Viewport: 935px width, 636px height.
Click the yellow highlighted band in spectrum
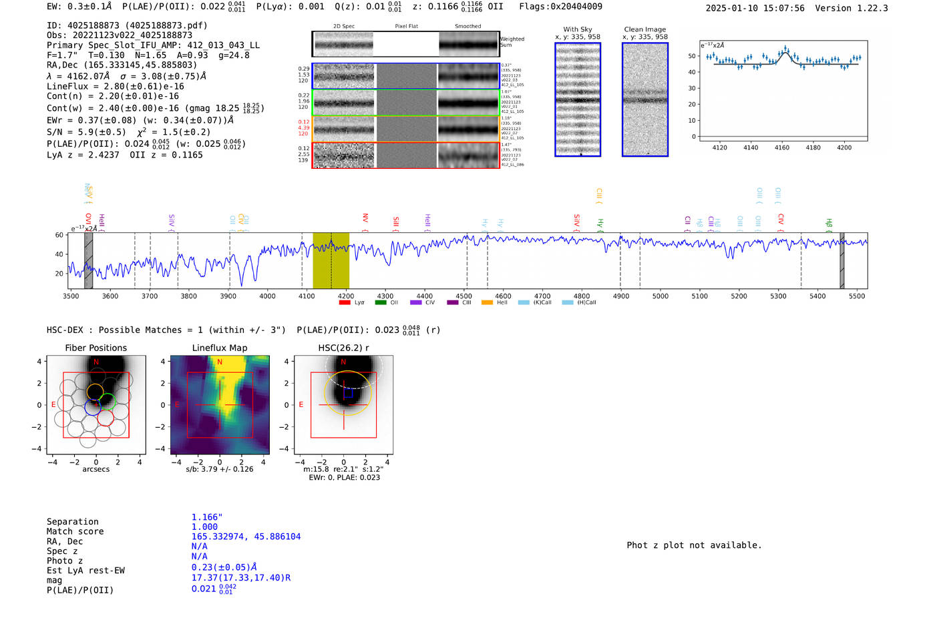click(331, 260)
